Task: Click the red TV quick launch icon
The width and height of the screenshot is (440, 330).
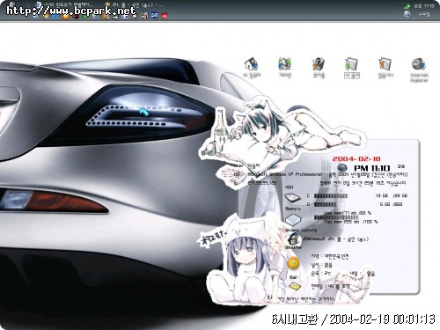Action: tap(165, 15)
